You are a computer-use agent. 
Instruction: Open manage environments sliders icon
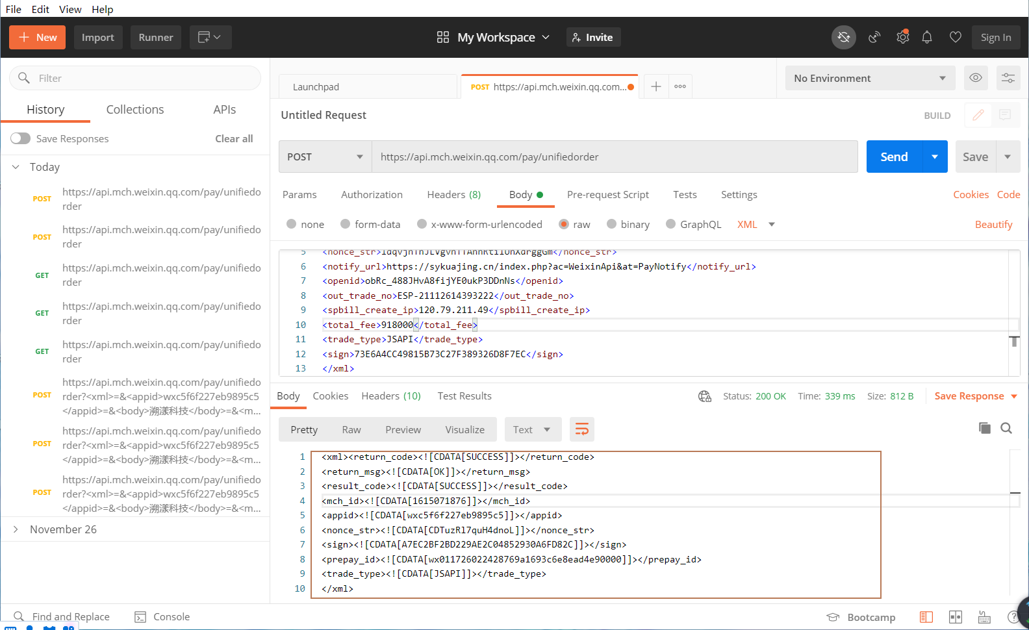1008,78
